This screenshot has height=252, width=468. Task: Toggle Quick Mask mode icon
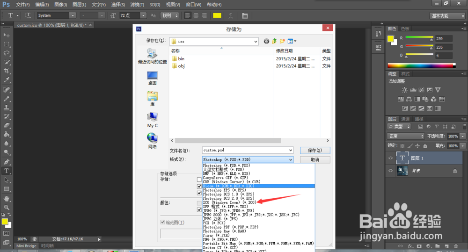pyautogui.click(x=7, y=233)
